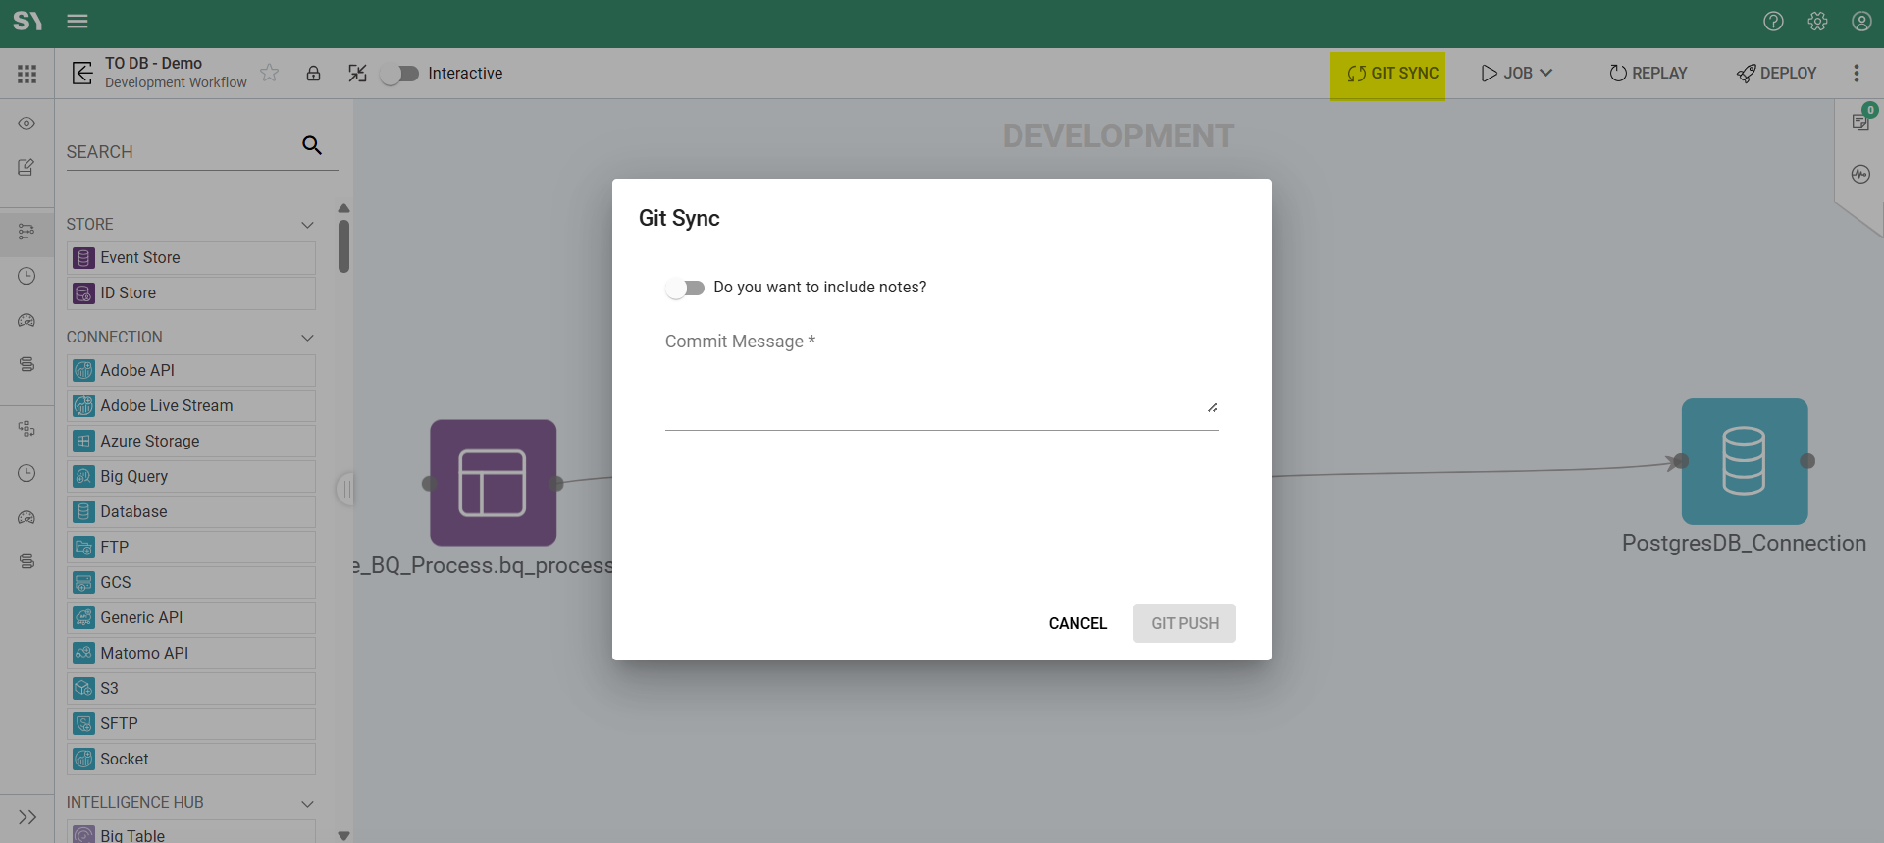The height and width of the screenshot is (843, 1884).
Task: Click the search magnifier icon
Action: click(x=312, y=145)
